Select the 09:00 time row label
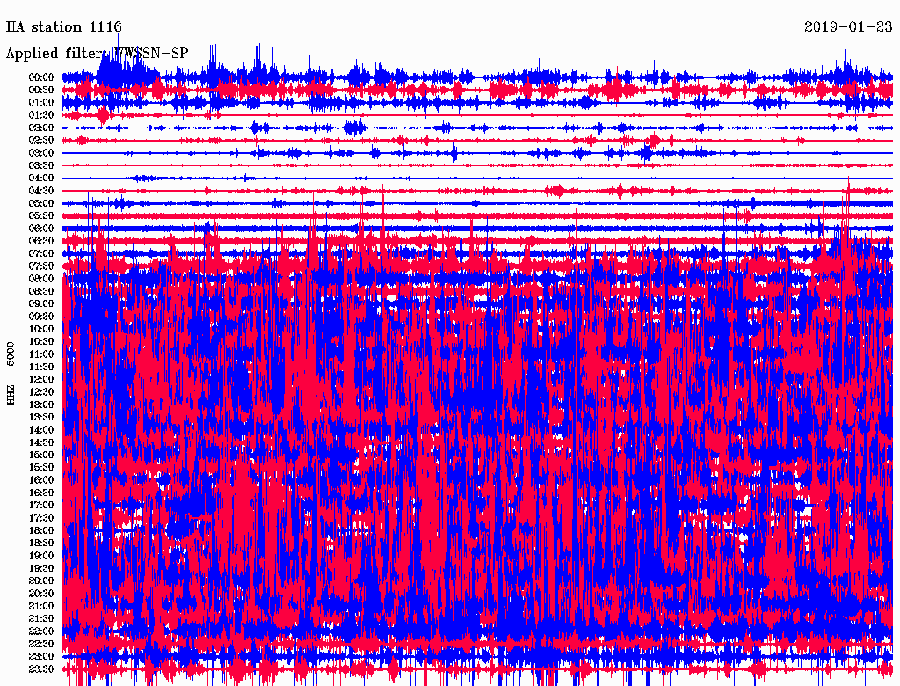900x686 pixels. click(x=41, y=304)
